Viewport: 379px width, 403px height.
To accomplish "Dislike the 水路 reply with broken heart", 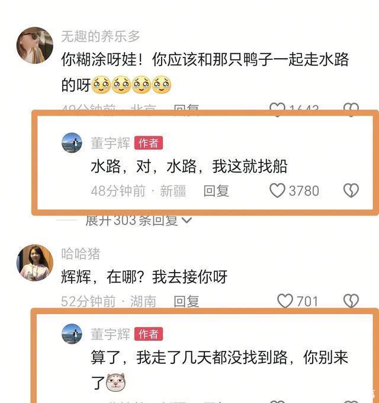I will [x=351, y=190].
